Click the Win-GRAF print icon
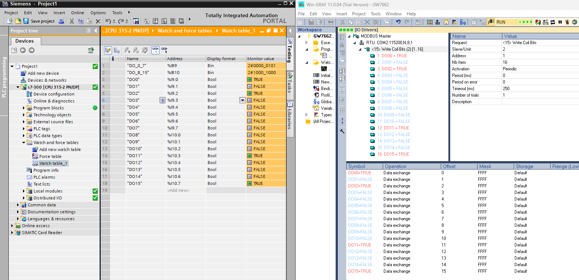This screenshot has height=280, width=579. click(x=331, y=22)
